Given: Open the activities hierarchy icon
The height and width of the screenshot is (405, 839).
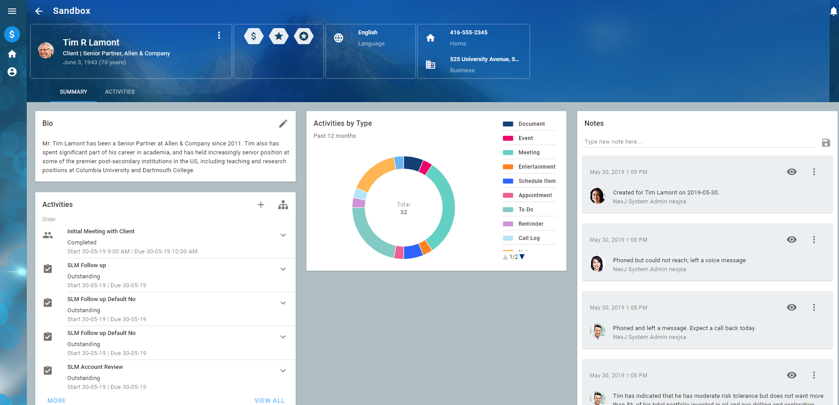Looking at the screenshot, I should 283,205.
